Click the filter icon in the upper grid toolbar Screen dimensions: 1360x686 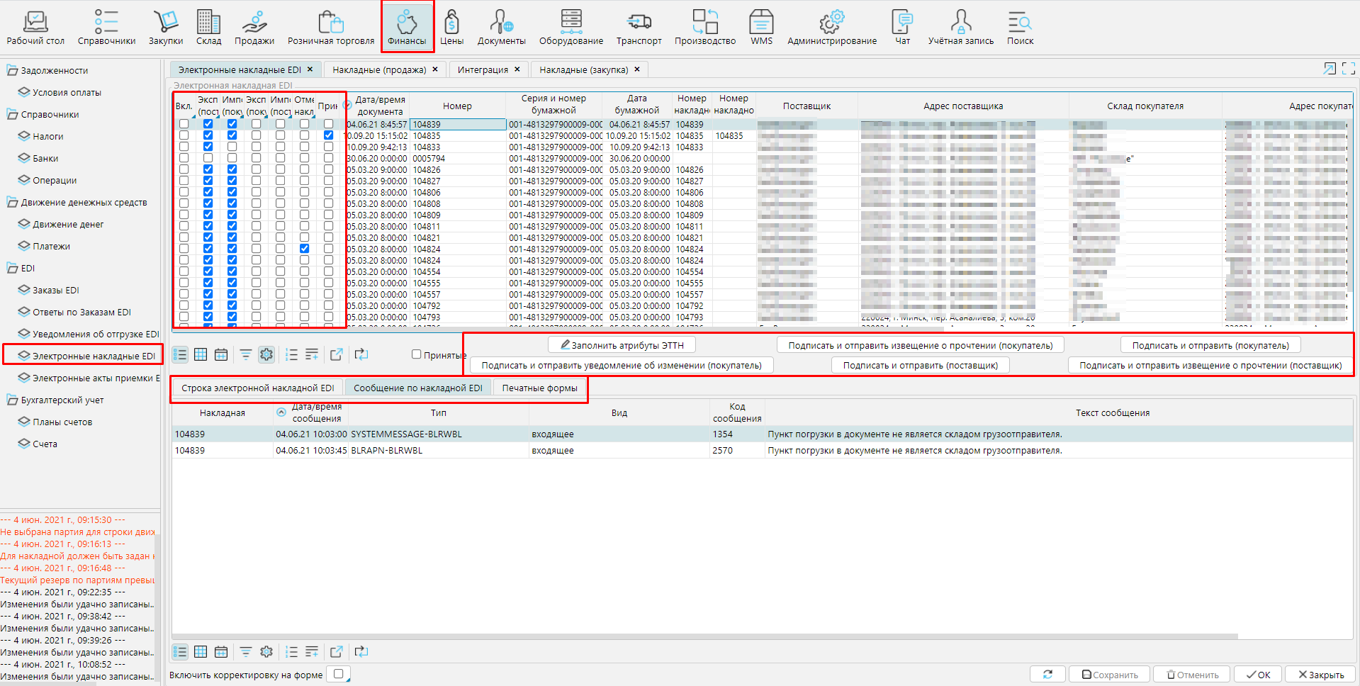pyautogui.click(x=245, y=354)
